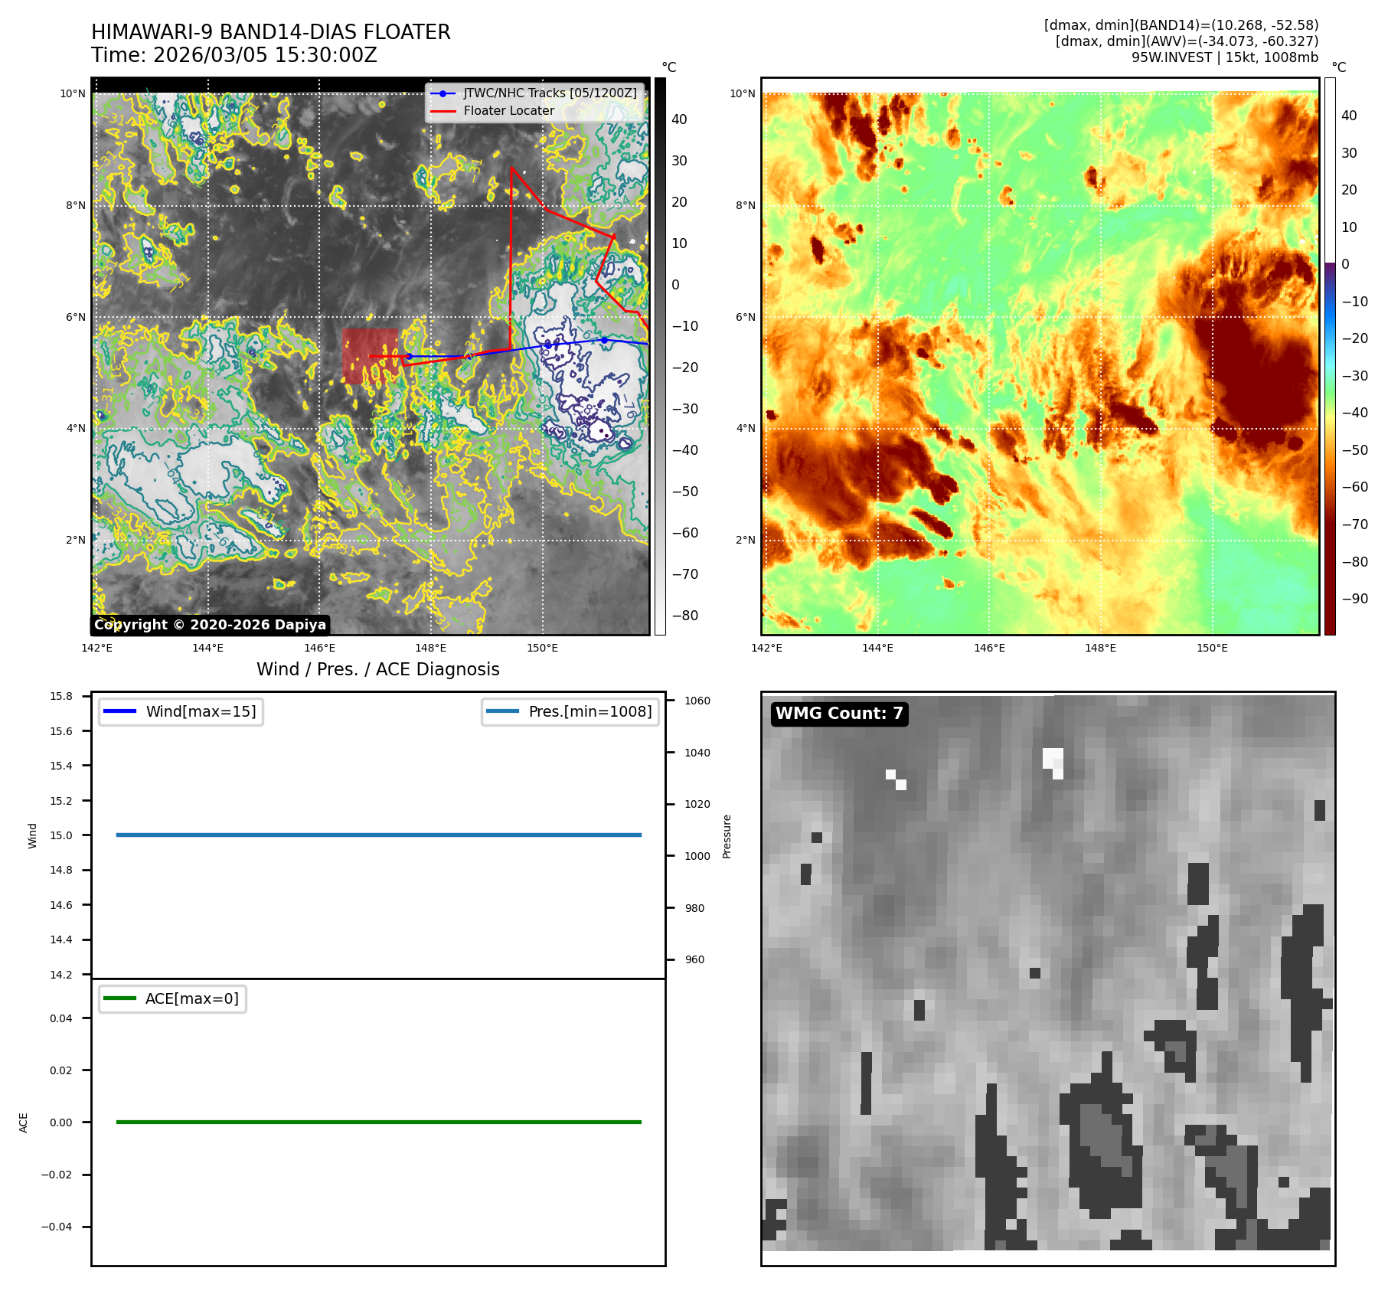Click the Time: 2026/03/05 15:30:00Z text
The height and width of the screenshot is (1294, 1388).
[x=234, y=55]
